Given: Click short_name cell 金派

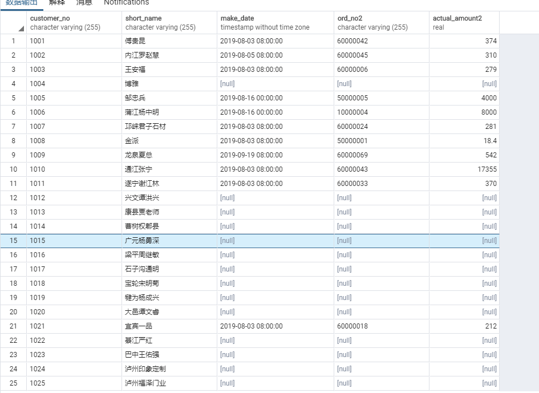Looking at the screenshot, I should [169, 141].
